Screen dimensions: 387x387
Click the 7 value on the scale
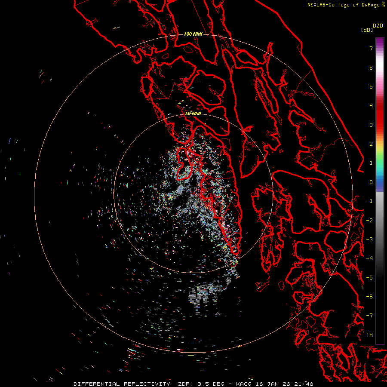pyautogui.click(x=371, y=48)
